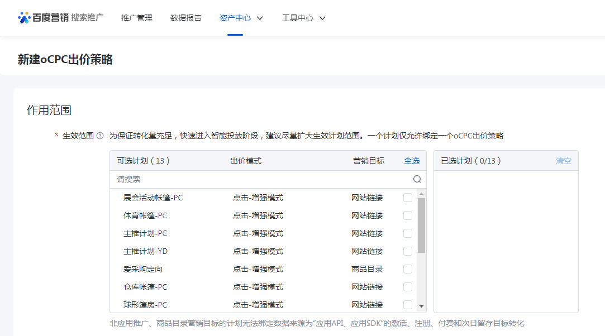The image size is (605, 336).
Task: Click the 已选计划（0/13） header
Action: 471,161
